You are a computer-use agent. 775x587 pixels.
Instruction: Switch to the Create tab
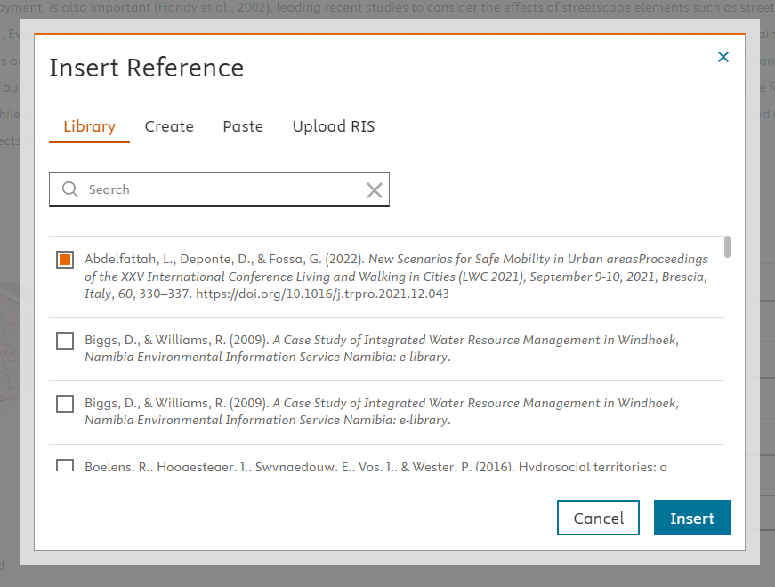click(x=169, y=126)
